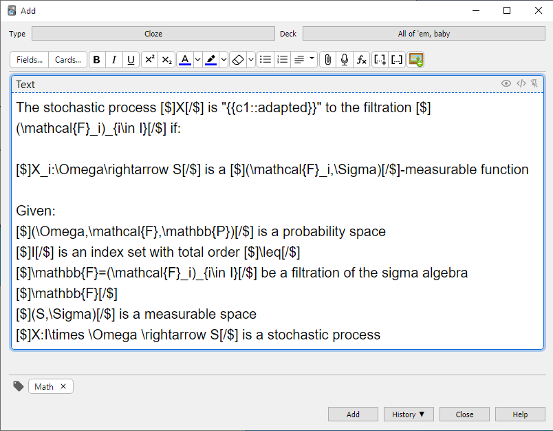This screenshot has width=553, height=431.
Task: Apply italic formatting
Action: click(113, 60)
